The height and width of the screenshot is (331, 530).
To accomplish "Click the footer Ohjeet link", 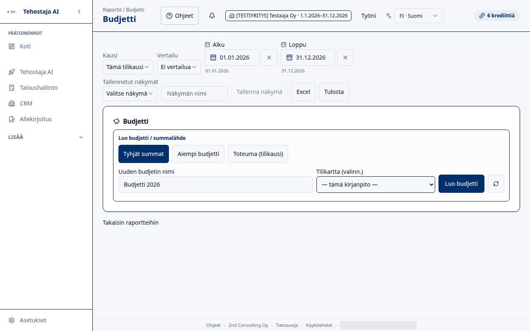I will pyautogui.click(x=213, y=325).
